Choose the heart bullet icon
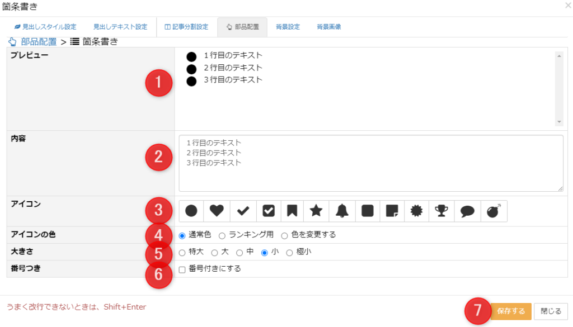 point(217,211)
